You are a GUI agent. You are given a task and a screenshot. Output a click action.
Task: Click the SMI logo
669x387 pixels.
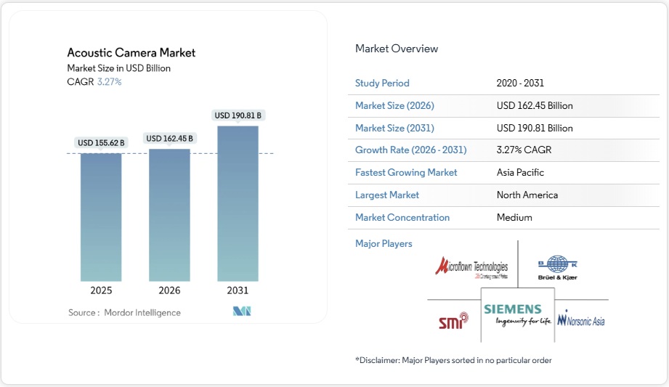(453, 320)
